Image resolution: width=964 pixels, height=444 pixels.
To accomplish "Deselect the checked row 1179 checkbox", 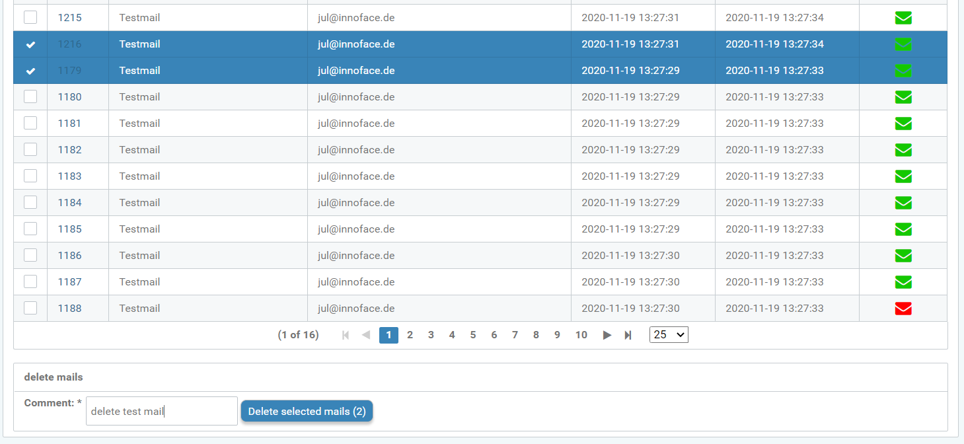I will point(30,71).
